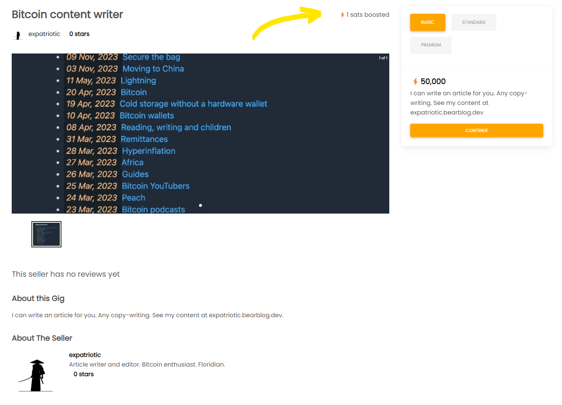Click the orange lightning icon beside 50,000
This screenshot has width=562, height=405.
(415, 82)
